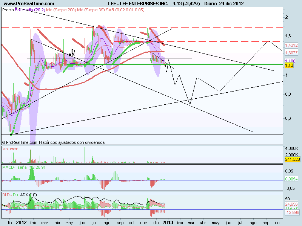Image resolution: width=302 pixels, height=226 pixels.
Task: Click the 1,3077 price axis tag
Action: (291, 53)
